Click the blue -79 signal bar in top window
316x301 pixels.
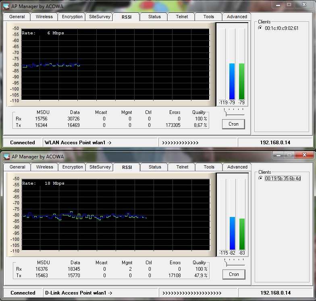pos(232,81)
